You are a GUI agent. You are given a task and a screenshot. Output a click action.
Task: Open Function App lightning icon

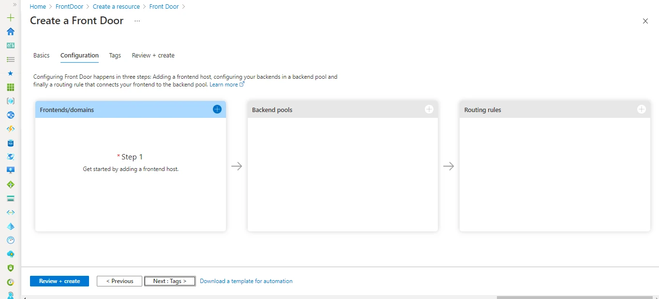click(x=11, y=129)
